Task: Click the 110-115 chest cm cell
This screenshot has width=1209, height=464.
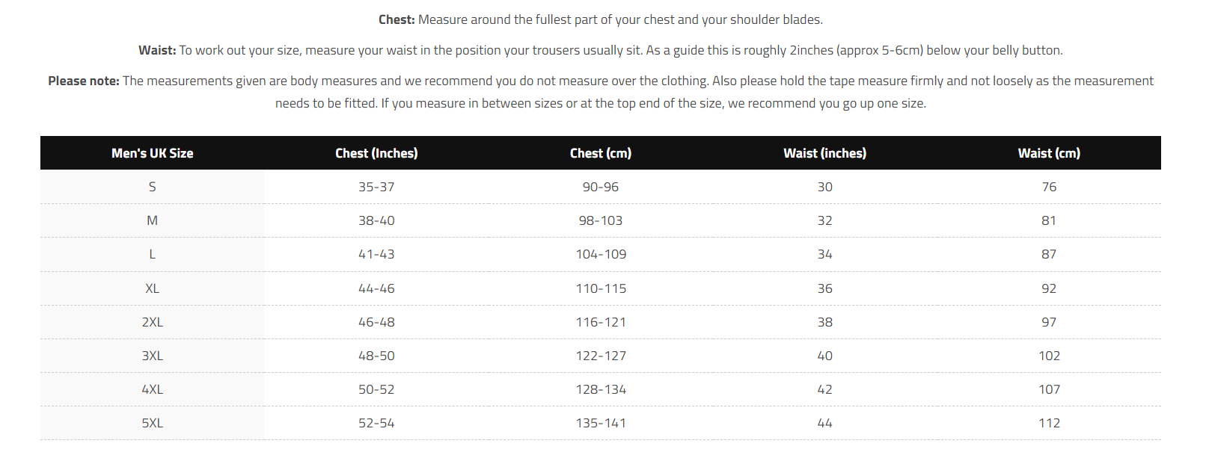Action: tap(601, 288)
